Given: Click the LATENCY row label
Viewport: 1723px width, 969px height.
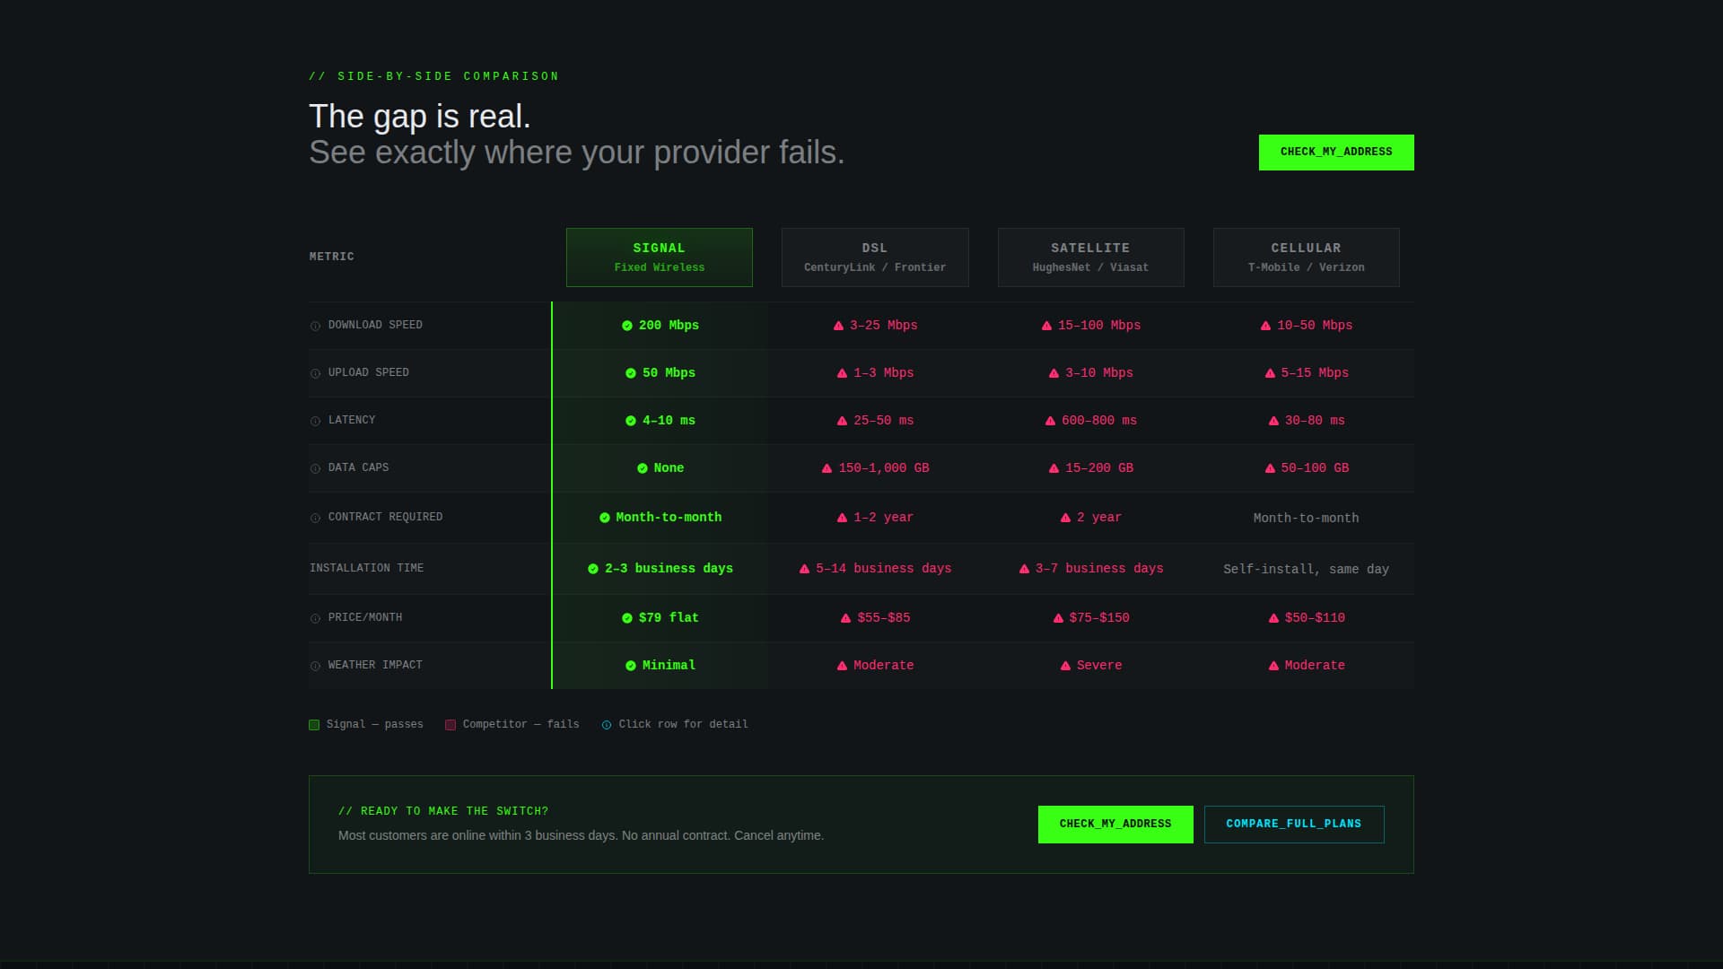Looking at the screenshot, I should point(352,420).
